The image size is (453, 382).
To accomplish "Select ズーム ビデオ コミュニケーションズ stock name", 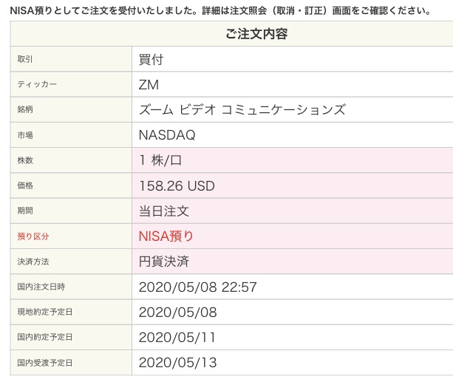I will pos(242,110).
